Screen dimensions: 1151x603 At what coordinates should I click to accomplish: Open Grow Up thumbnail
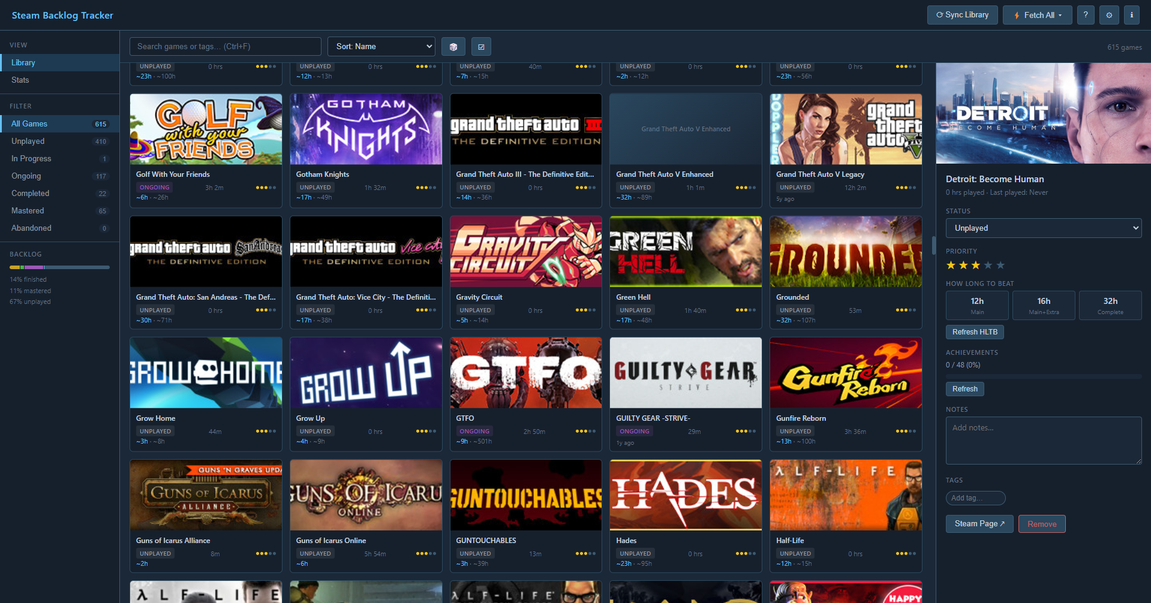click(366, 373)
